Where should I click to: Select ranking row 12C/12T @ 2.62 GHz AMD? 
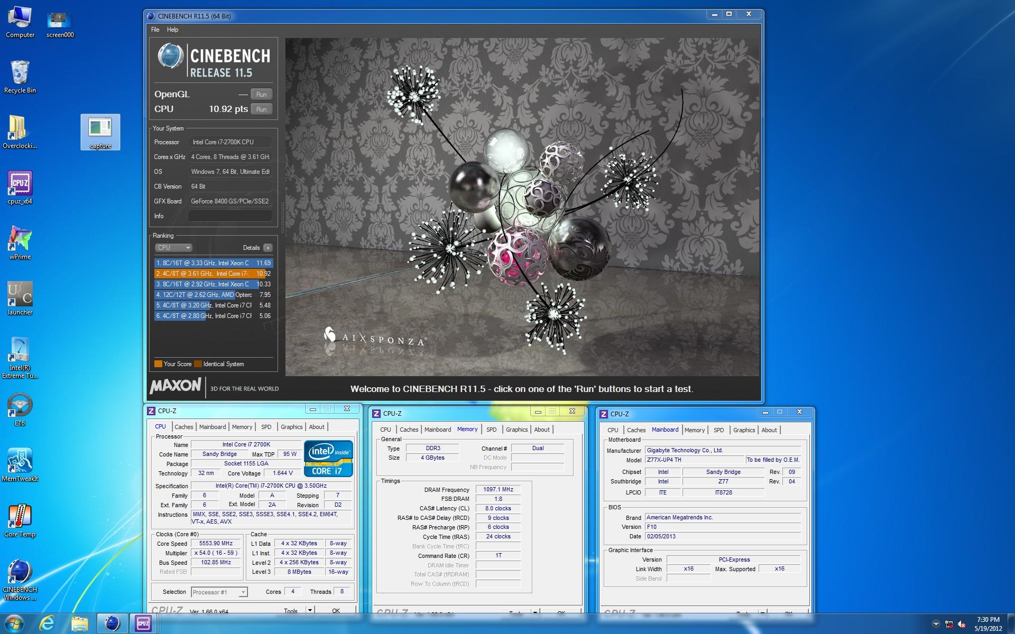tap(213, 295)
